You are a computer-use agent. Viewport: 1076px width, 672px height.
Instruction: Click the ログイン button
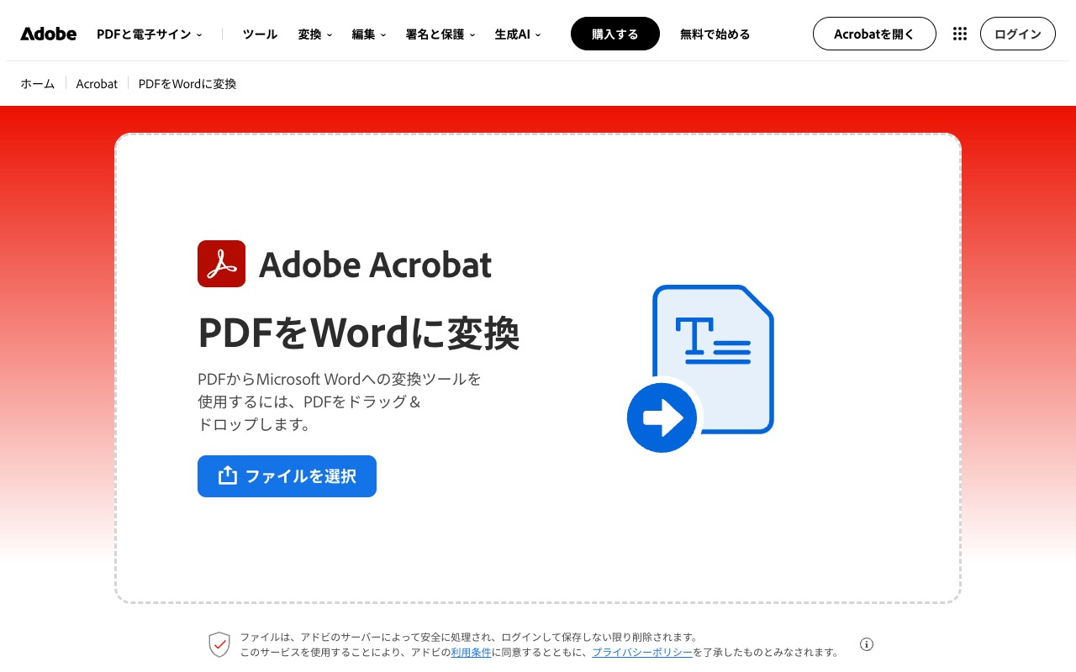coord(1018,34)
